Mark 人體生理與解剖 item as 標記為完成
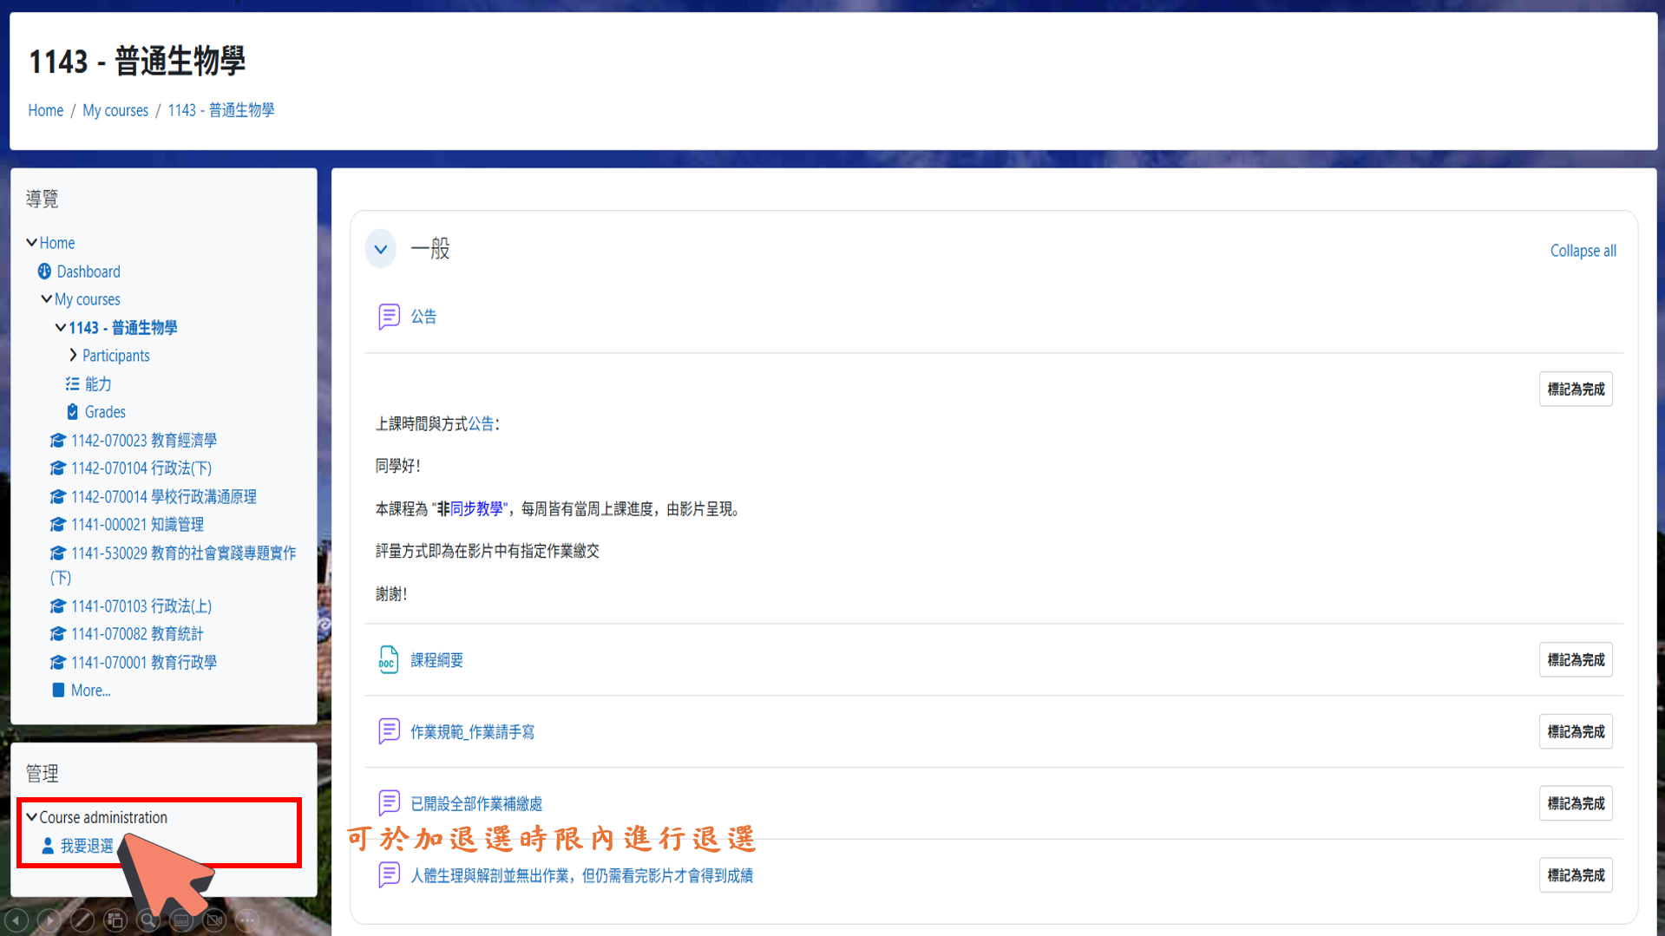The height and width of the screenshot is (936, 1665). [1576, 875]
